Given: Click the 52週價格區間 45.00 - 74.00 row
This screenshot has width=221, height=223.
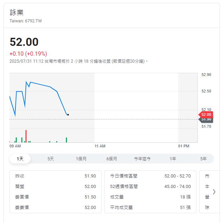Looking at the screenshot, I should [x=150, y=187].
